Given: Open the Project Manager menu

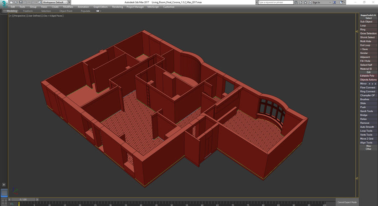Looking at the screenshot, I should click(135, 7).
